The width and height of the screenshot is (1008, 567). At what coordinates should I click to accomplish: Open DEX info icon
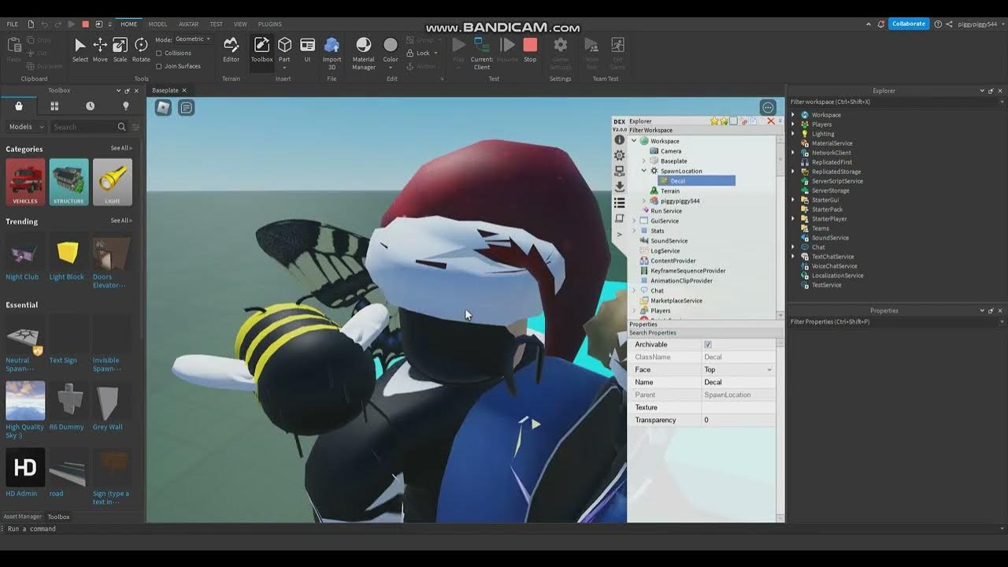(620, 139)
